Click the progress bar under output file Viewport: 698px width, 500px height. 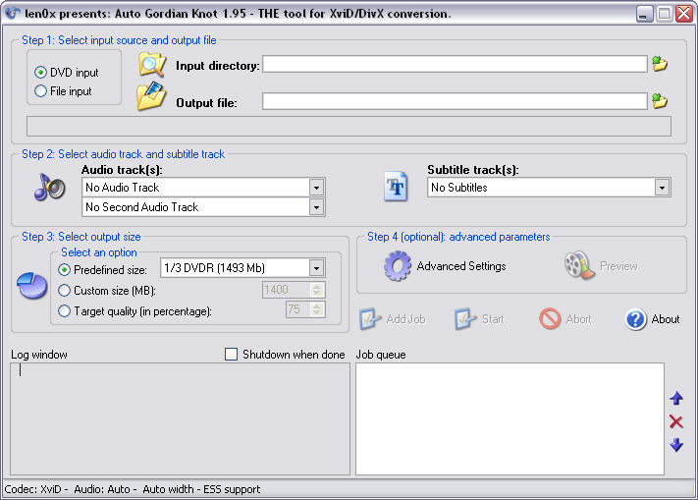pos(349,126)
